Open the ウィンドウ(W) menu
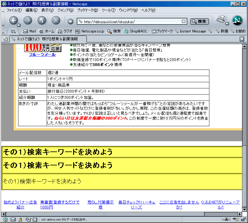The width and height of the screenshot is (248, 223). coord(128,10)
